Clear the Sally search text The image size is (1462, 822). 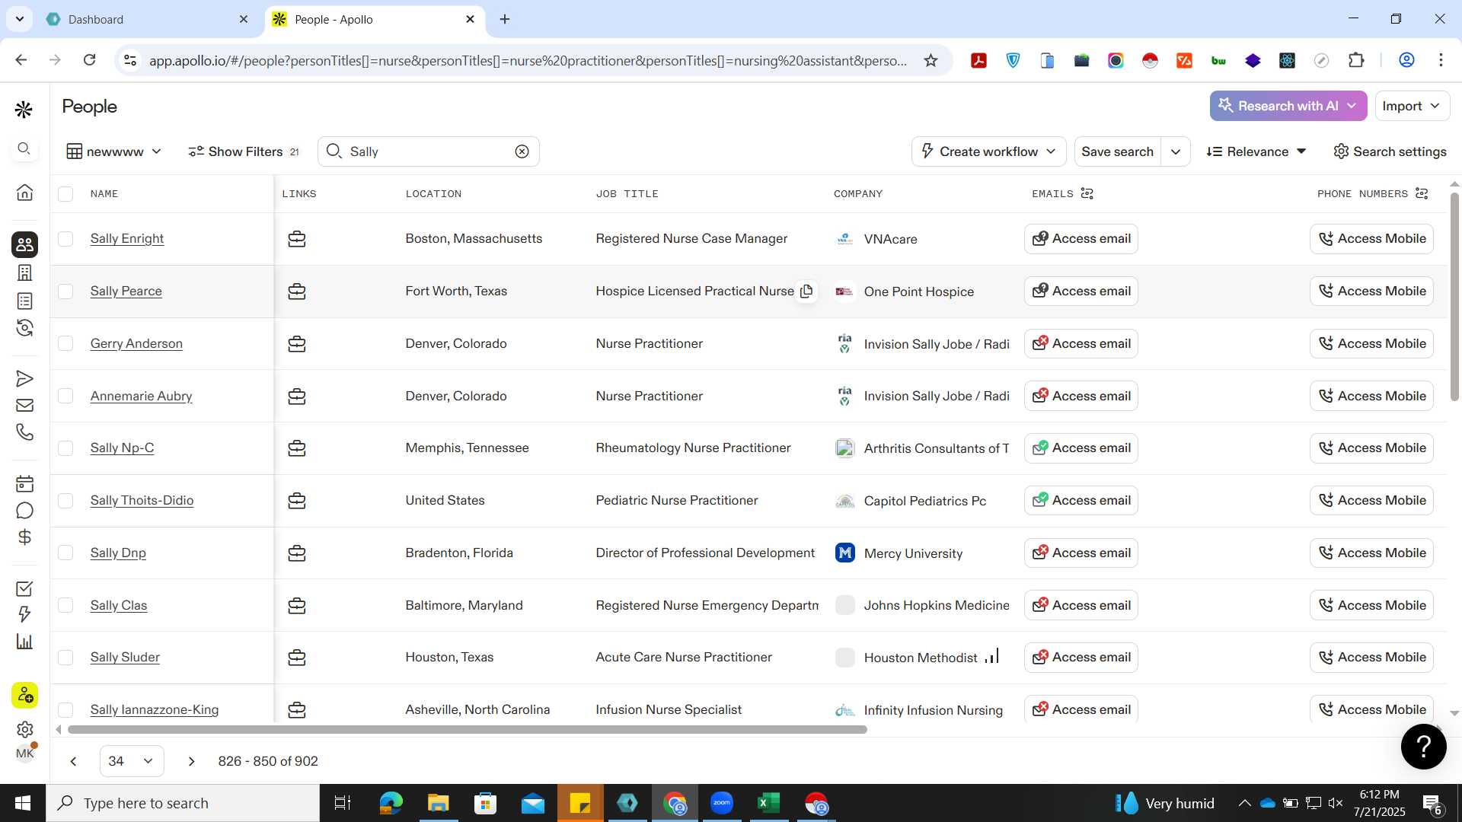click(x=522, y=151)
